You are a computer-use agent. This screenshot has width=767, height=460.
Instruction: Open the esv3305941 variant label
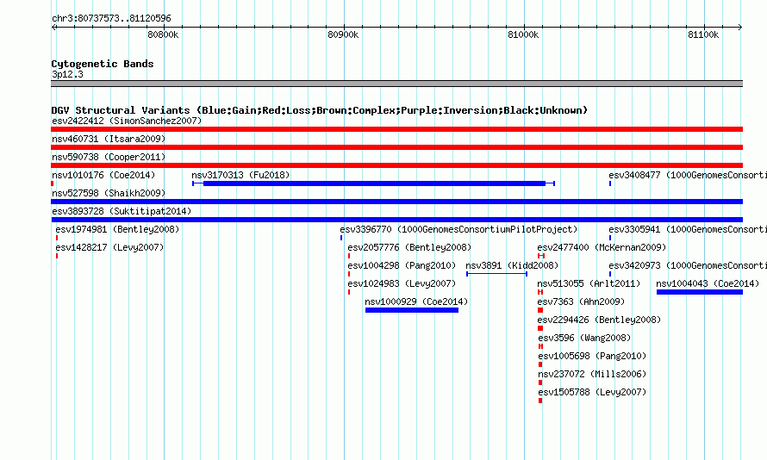click(x=687, y=229)
